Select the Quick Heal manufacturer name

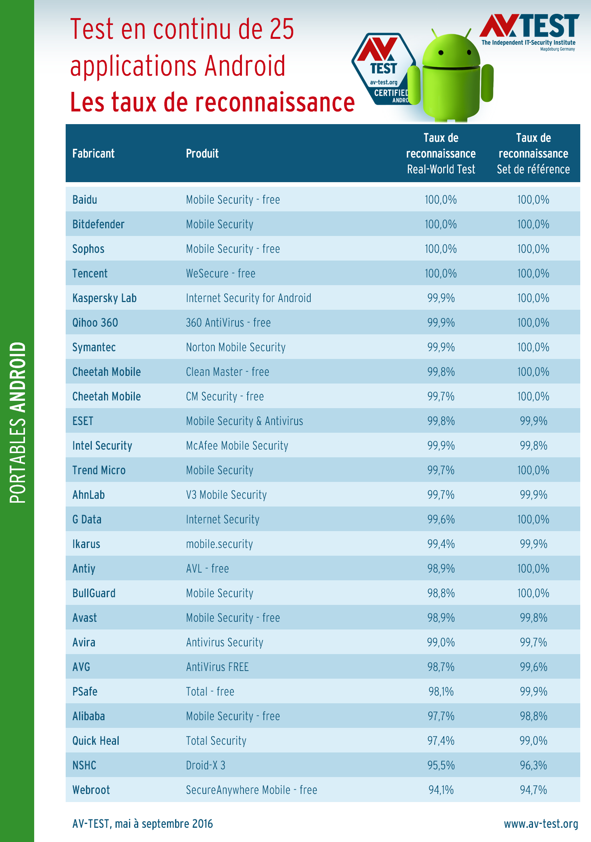coord(96,741)
